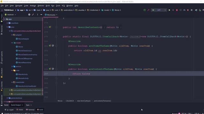Open the Navigate menu
The image size is (204, 114).
click(19, 6)
